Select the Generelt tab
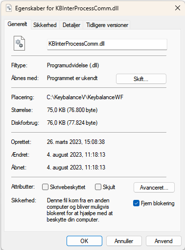The width and height of the screenshot is (185, 250). tap(17, 24)
